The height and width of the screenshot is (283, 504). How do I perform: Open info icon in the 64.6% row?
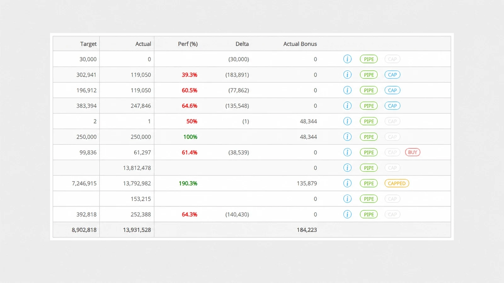tap(347, 106)
